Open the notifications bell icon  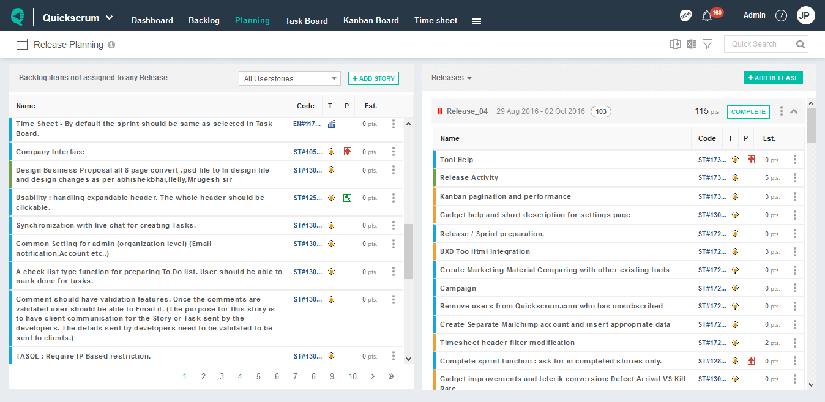pos(707,16)
